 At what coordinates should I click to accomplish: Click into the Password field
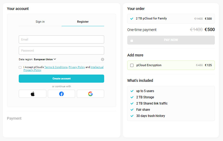coord(61,51)
